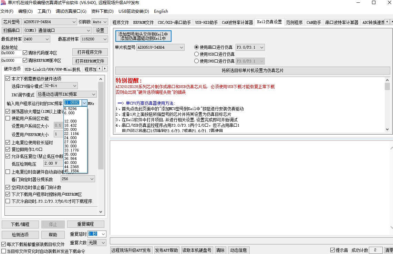Open USB驱动安装(D) menu
This screenshot has width=393, height=254.
[x=134, y=11]
